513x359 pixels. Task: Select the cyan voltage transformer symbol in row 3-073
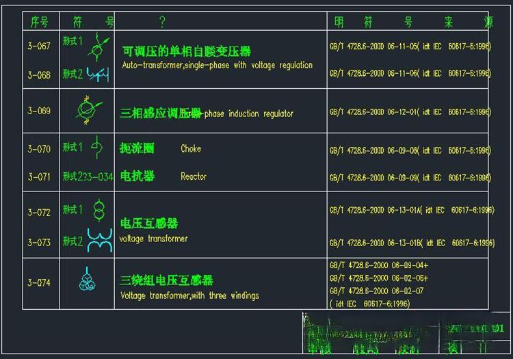point(100,240)
